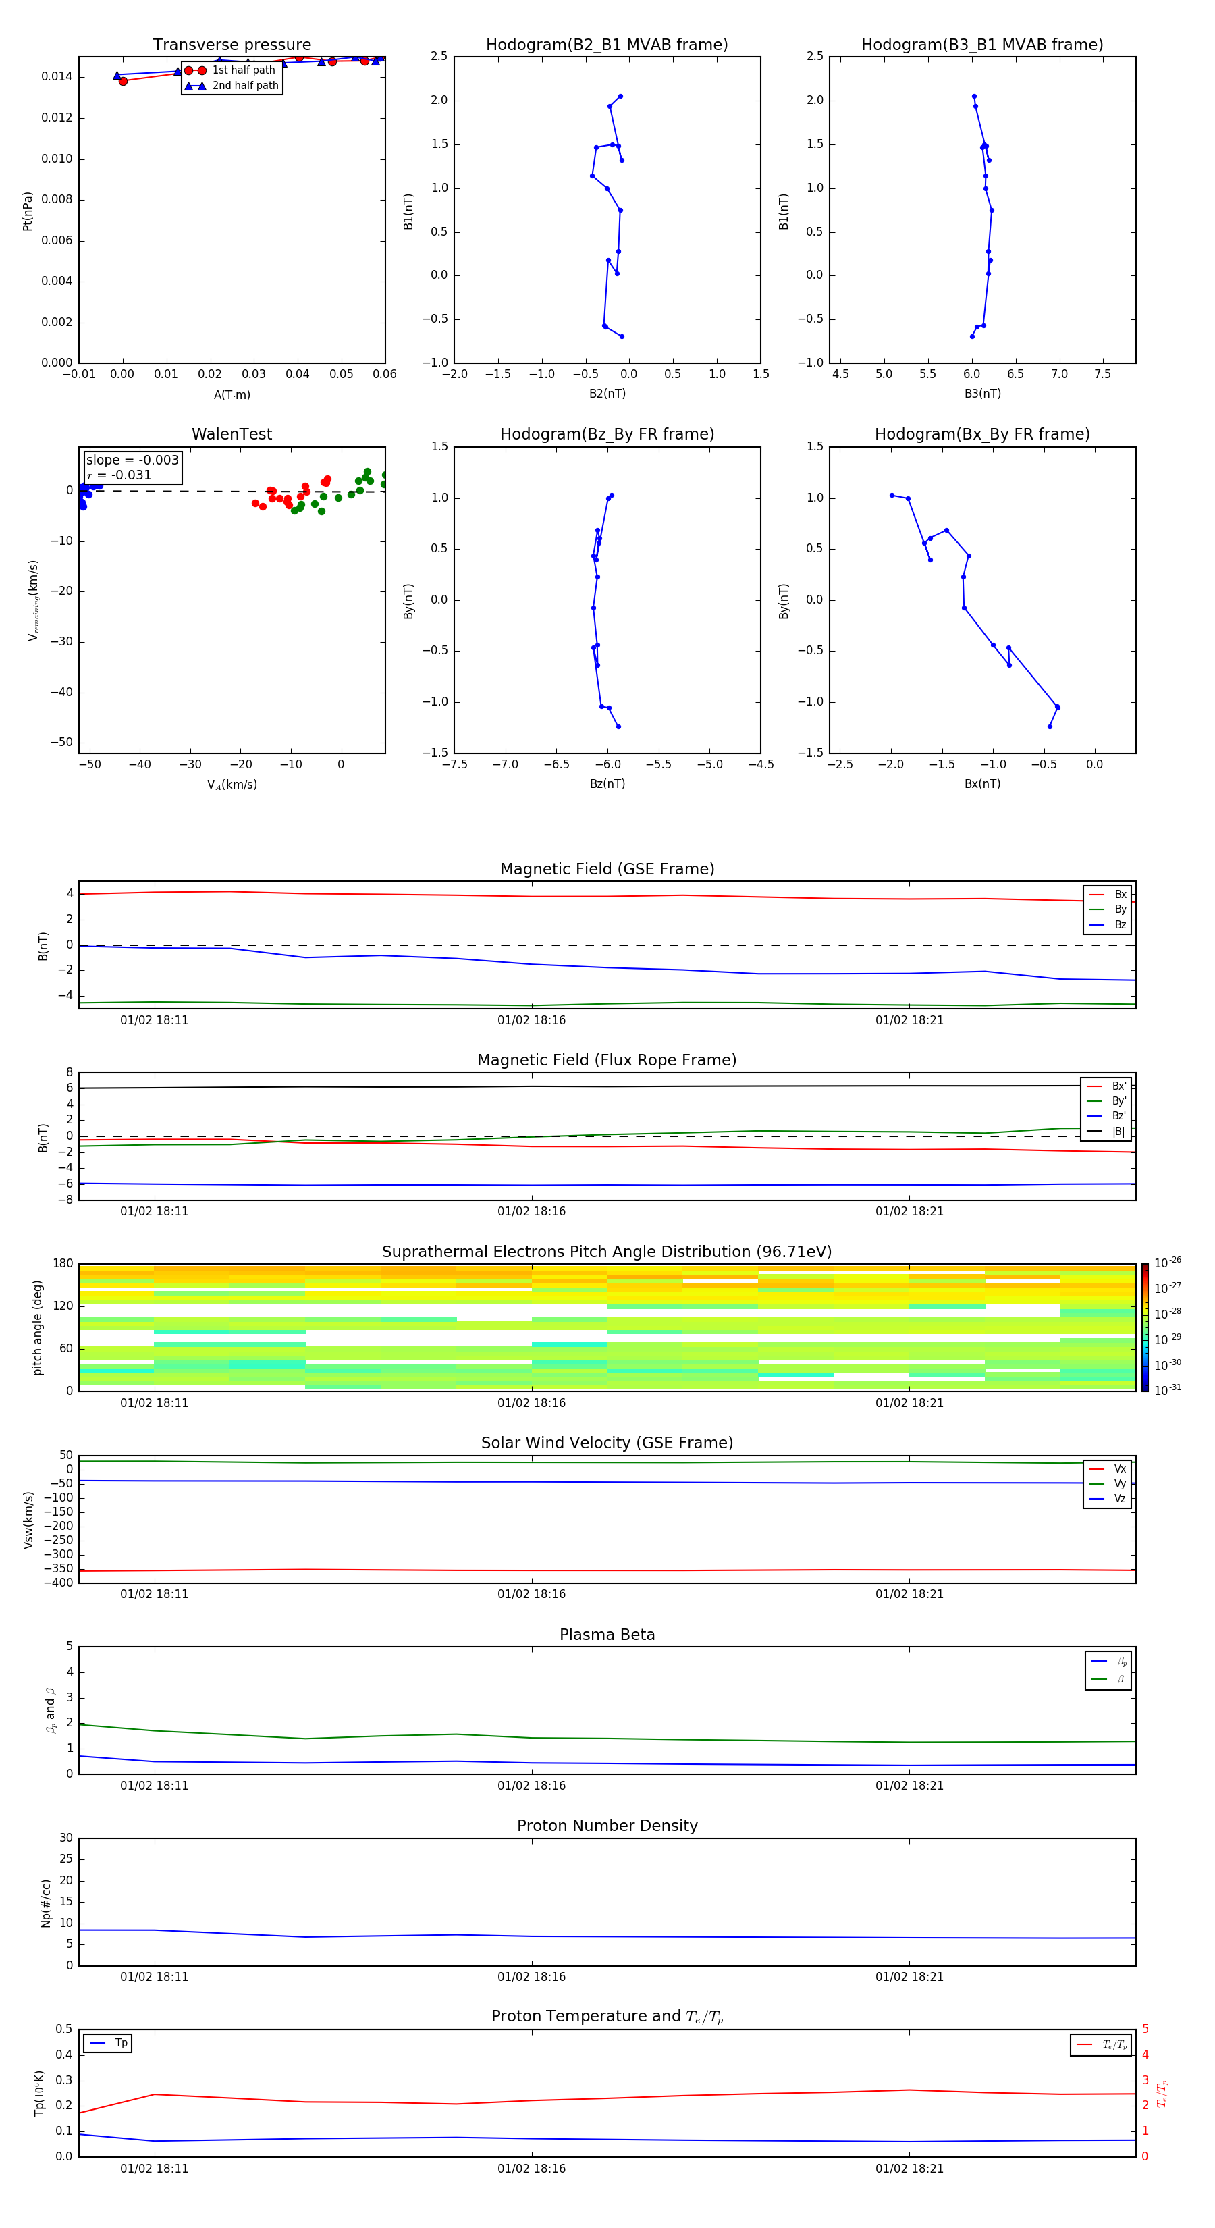Click the 'B2(nT)' x-axis label
This screenshot has width=1215, height=2228.
coord(607,394)
